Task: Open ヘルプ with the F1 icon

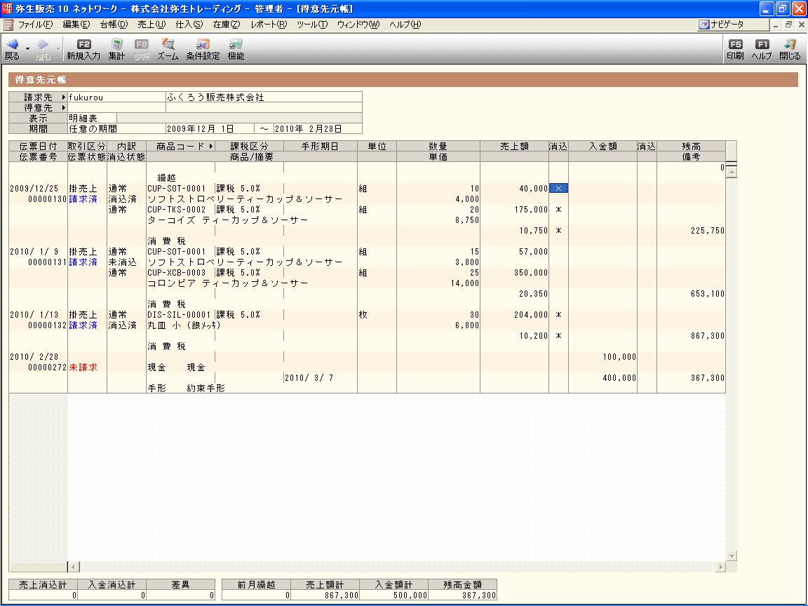Action: pyautogui.click(x=762, y=44)
